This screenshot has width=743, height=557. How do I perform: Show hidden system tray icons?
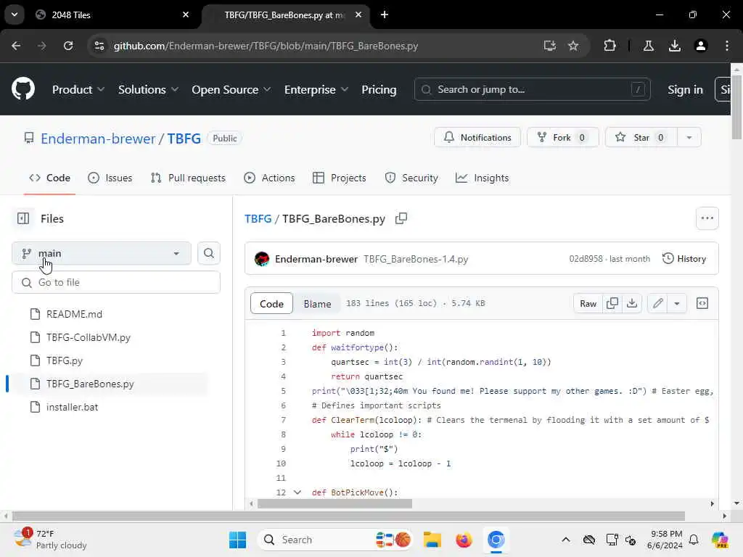(x=566, y=540)
